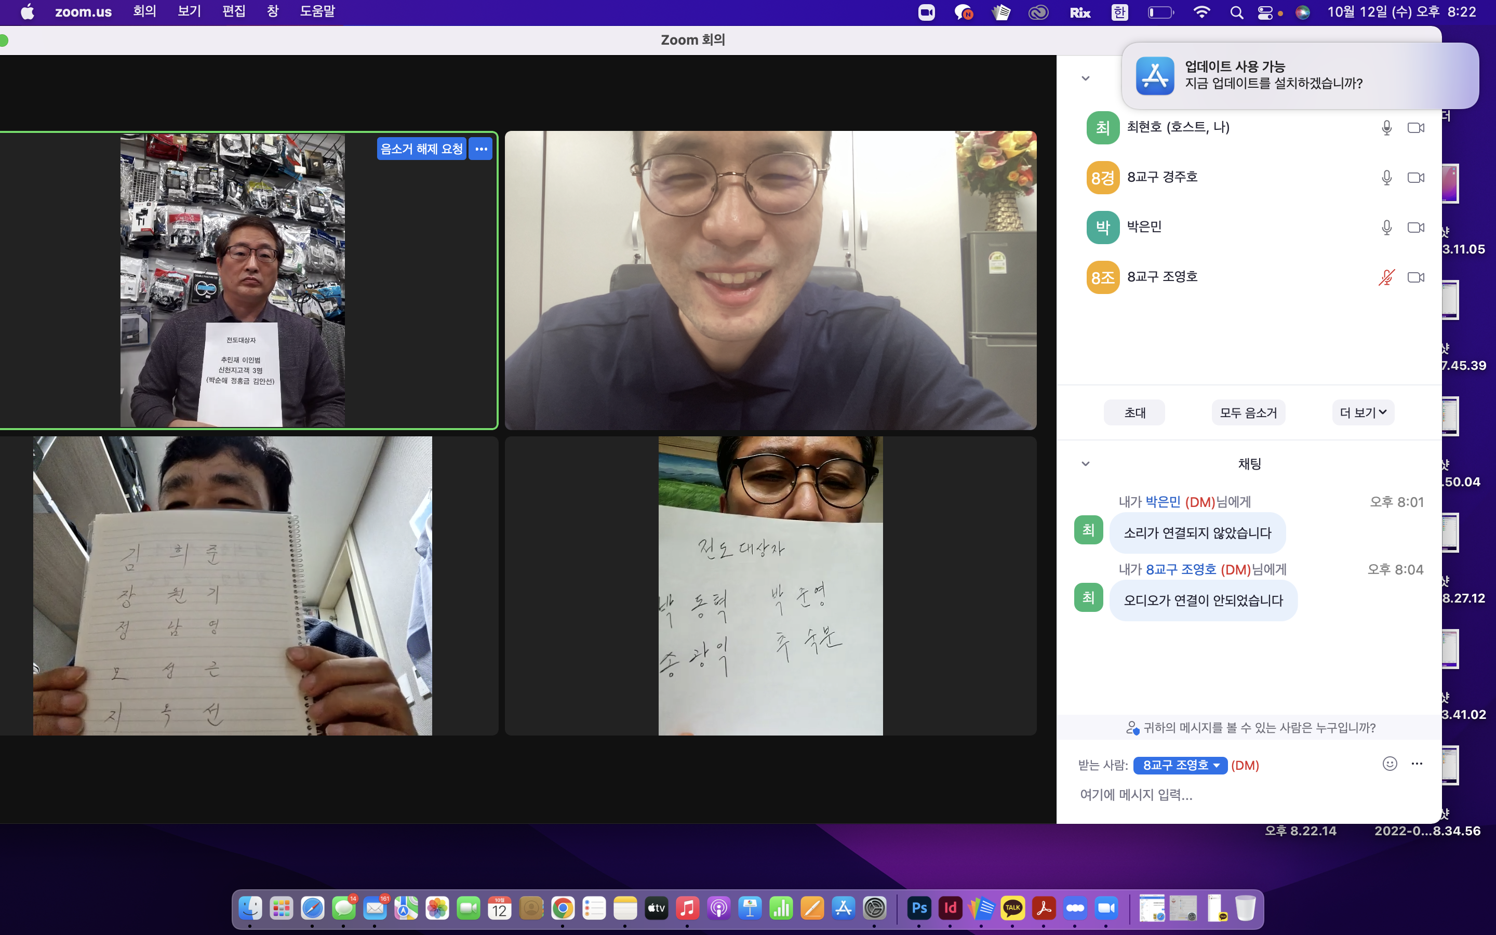Open the three-dot menu on highlighted video tile

(x=481, y=149)
